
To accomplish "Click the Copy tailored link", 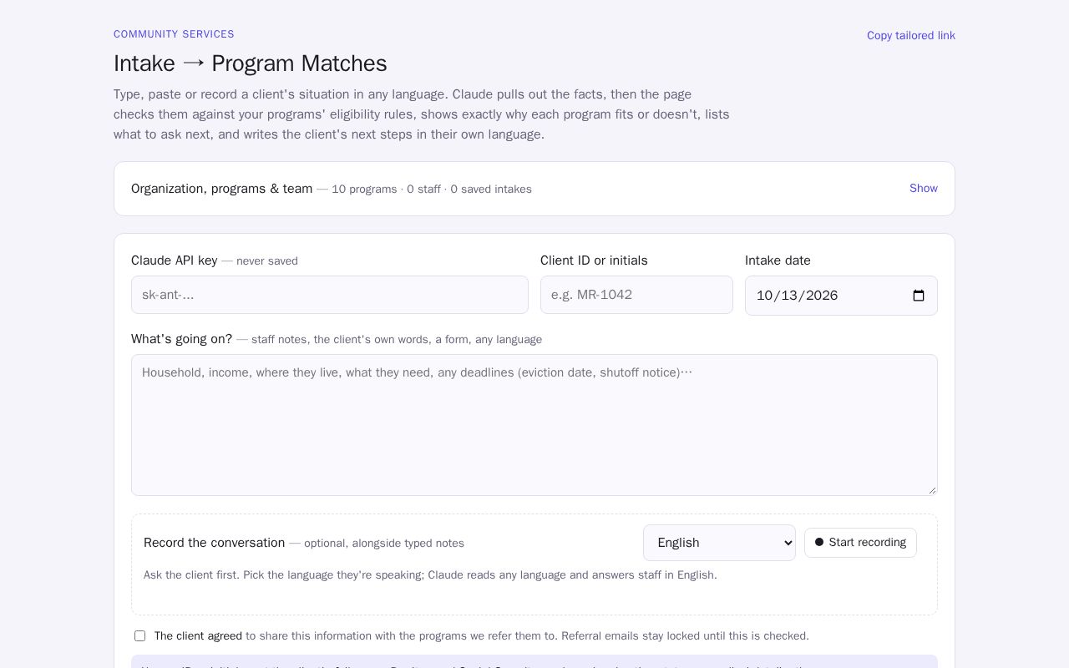I will click(x=910, y=35).
